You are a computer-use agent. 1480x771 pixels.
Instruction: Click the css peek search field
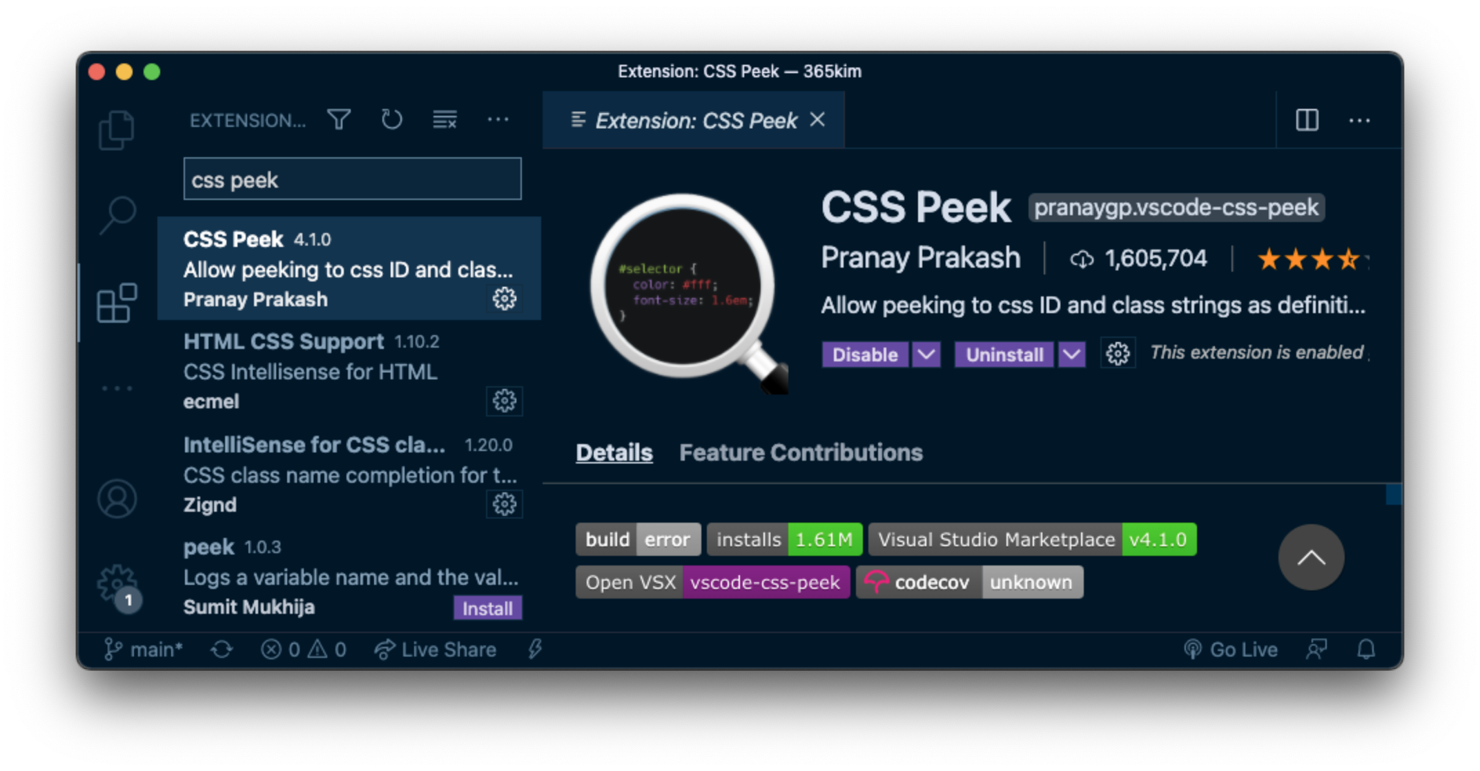coord(352,179)
